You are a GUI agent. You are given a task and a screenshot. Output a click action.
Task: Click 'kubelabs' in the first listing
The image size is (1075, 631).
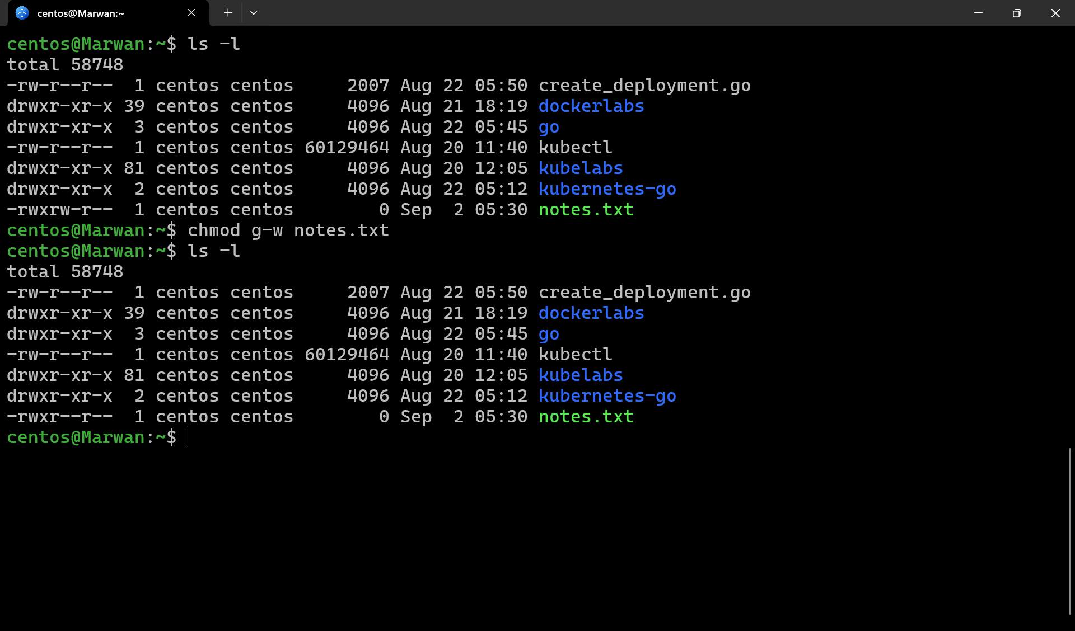click(581, 168)
